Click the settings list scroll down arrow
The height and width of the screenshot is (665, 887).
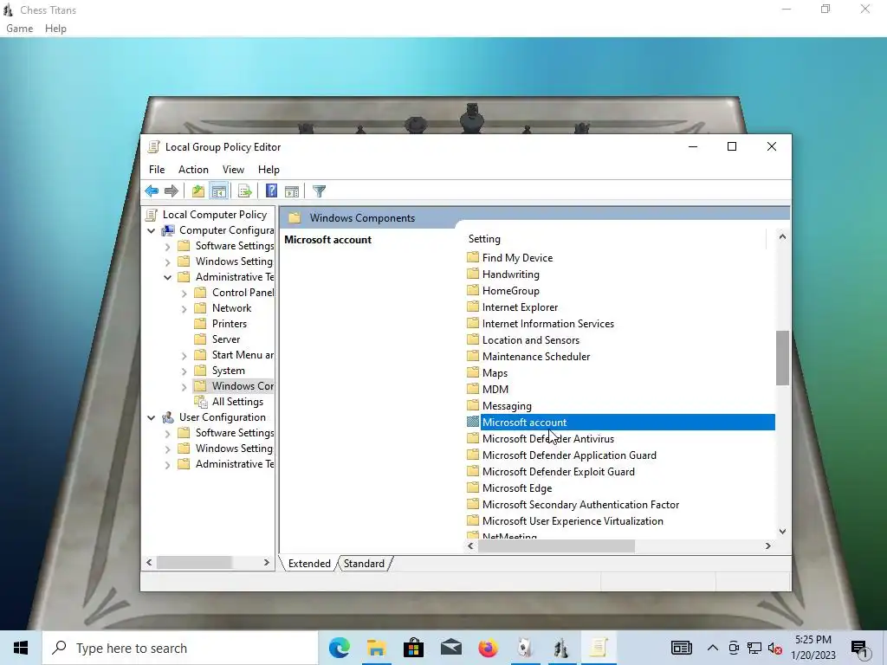[x=782, y=532]
